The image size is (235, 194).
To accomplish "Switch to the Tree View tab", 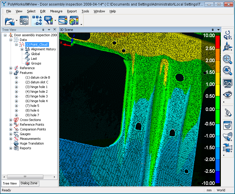I will (x=10, y=183).
